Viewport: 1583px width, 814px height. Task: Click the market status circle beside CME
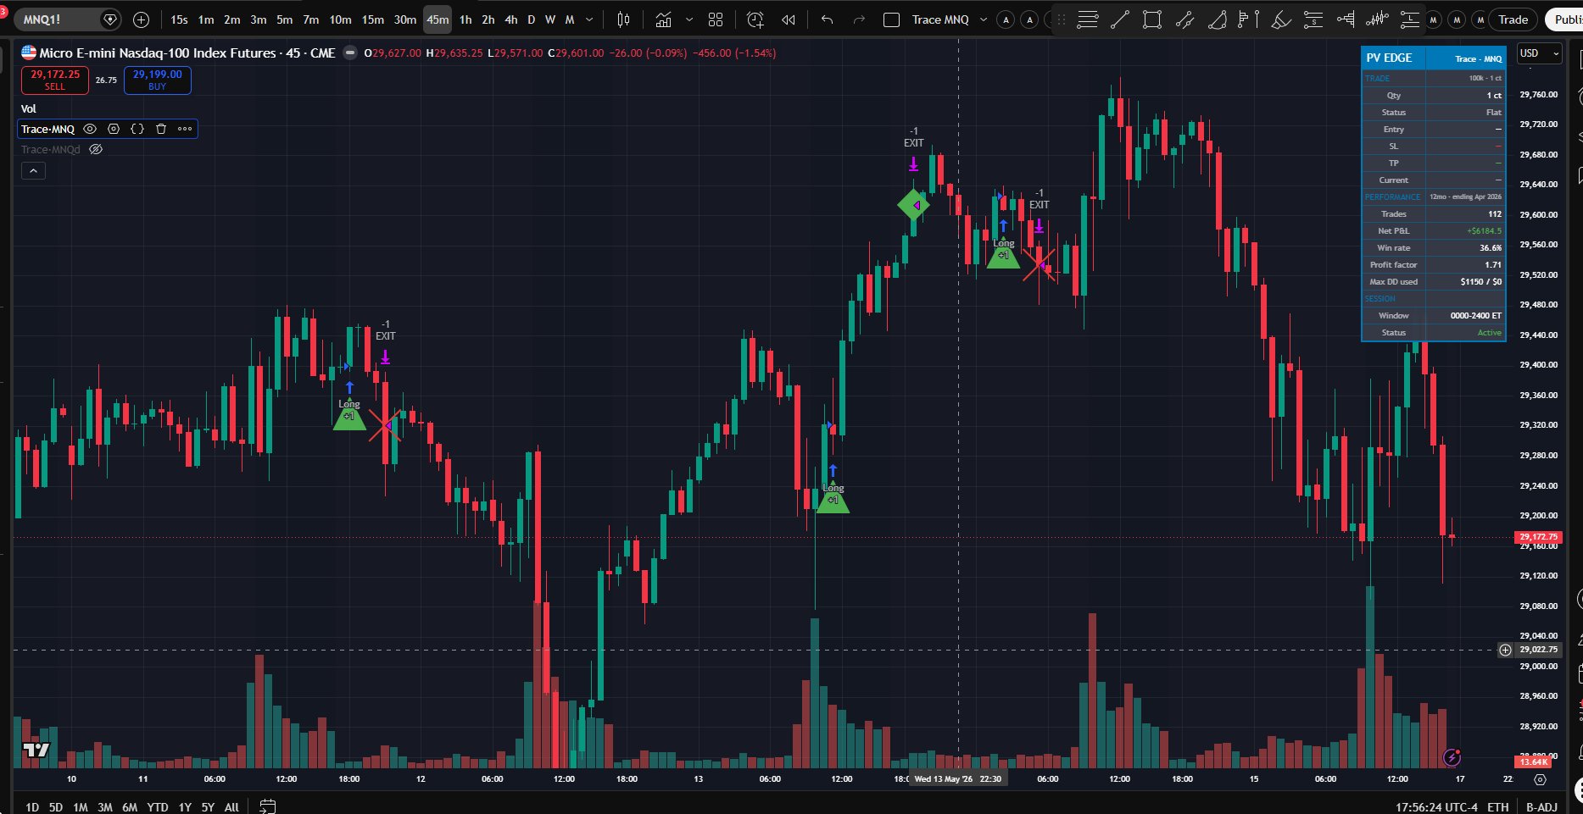[350, 53]
